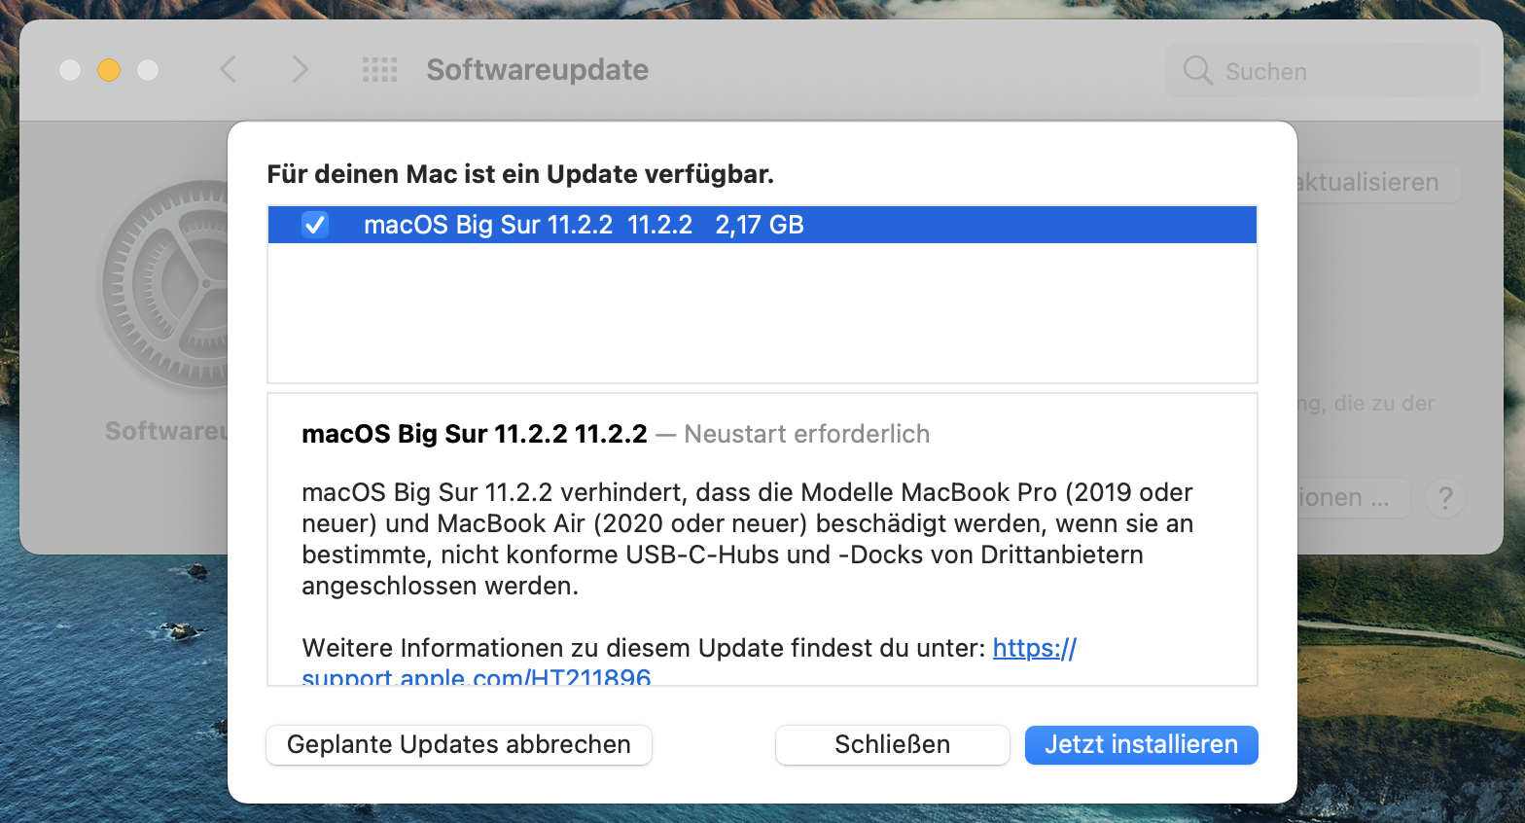Click the empty area of update list
The height and width of the screenshot is (823, 1525).
click(x=762, y=312)
